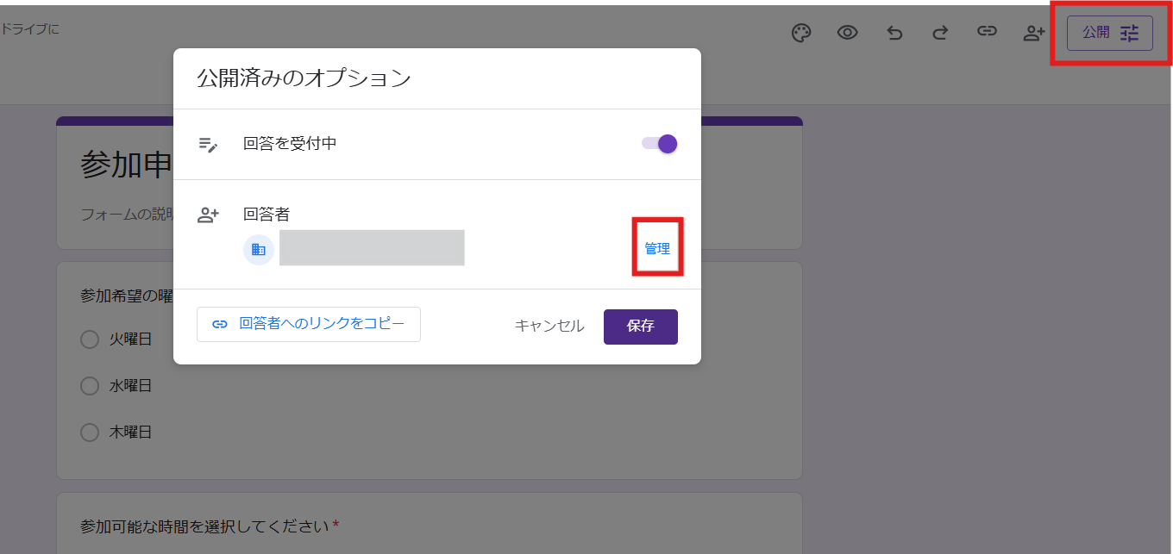Image resolution: width=1173 pixels, height=554 pixels.
Task: Select the 水曜日 radio button
Action: point(90,386)
